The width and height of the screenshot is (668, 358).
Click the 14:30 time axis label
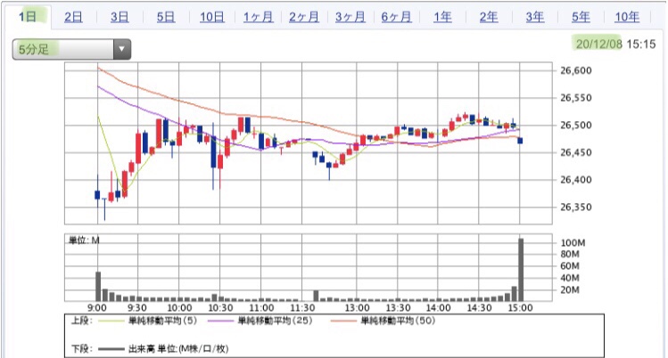point(479,308)
